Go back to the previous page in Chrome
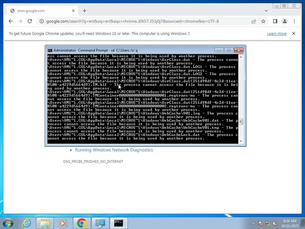Screen dimensions: 305x229 pyautogui.click(x=11, y=21)
